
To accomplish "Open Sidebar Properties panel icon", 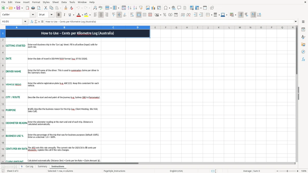I will click(303, 30).
